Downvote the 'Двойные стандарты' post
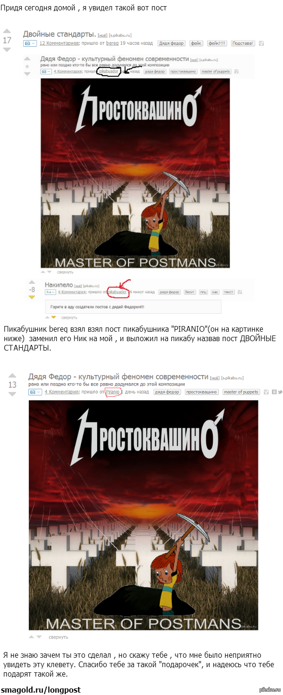Screen dimensions: 283x695 7,50
